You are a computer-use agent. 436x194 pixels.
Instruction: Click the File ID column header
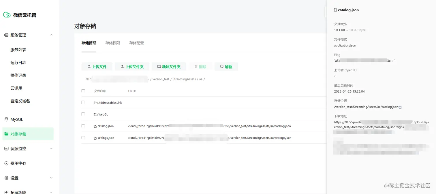pos(132,91)
